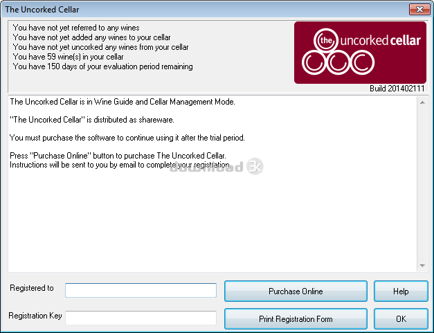Click "You have not yet added any wines" line
This screenshot has height=333, width=434.
point(91,37)
